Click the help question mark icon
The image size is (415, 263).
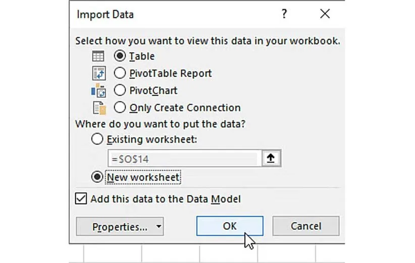coord(285,14)
